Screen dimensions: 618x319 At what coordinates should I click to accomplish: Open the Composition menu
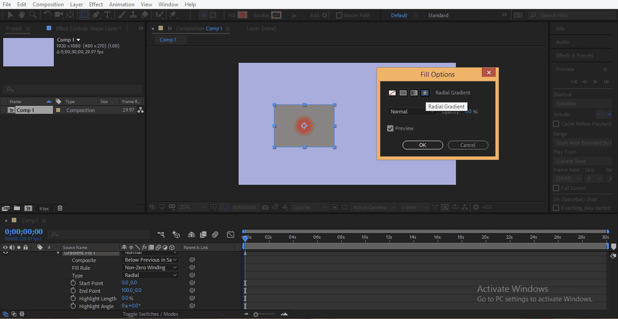[48, 4]
